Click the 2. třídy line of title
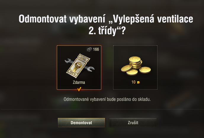 [x=107, y=31]
